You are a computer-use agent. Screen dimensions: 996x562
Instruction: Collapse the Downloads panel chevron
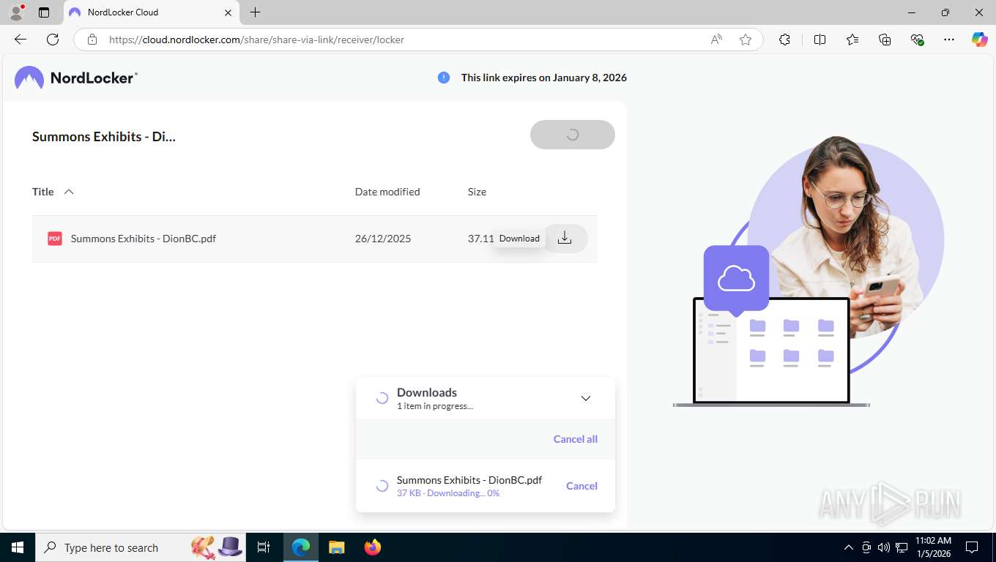click(x=586, y=398)
